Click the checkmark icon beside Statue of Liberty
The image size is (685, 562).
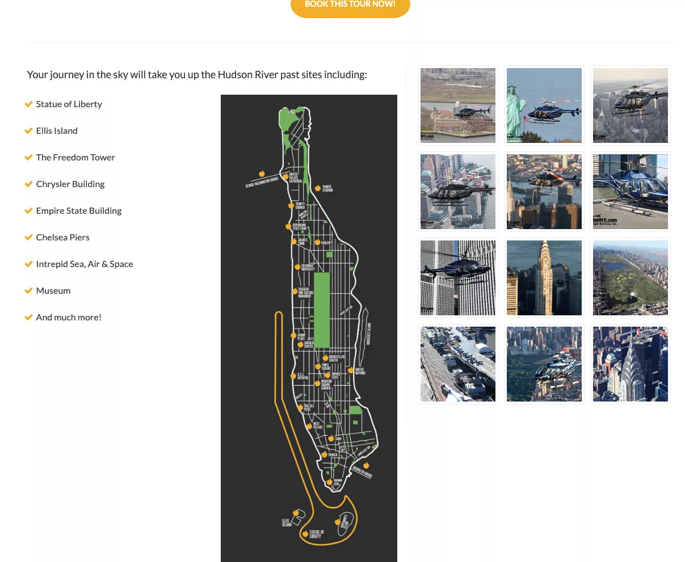click(28, 104)
